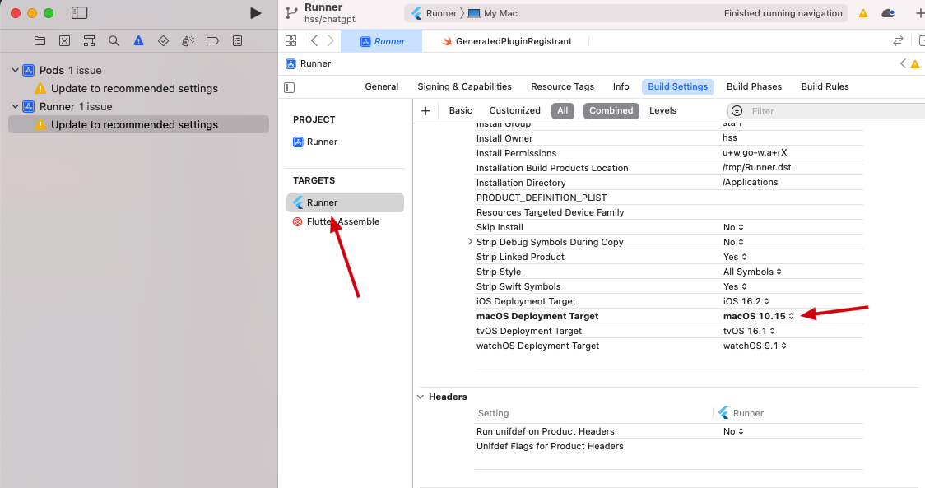Screen dimensions: 925x488
Task: Change the tvOS Deployment Target value
Action: [749, 331]
